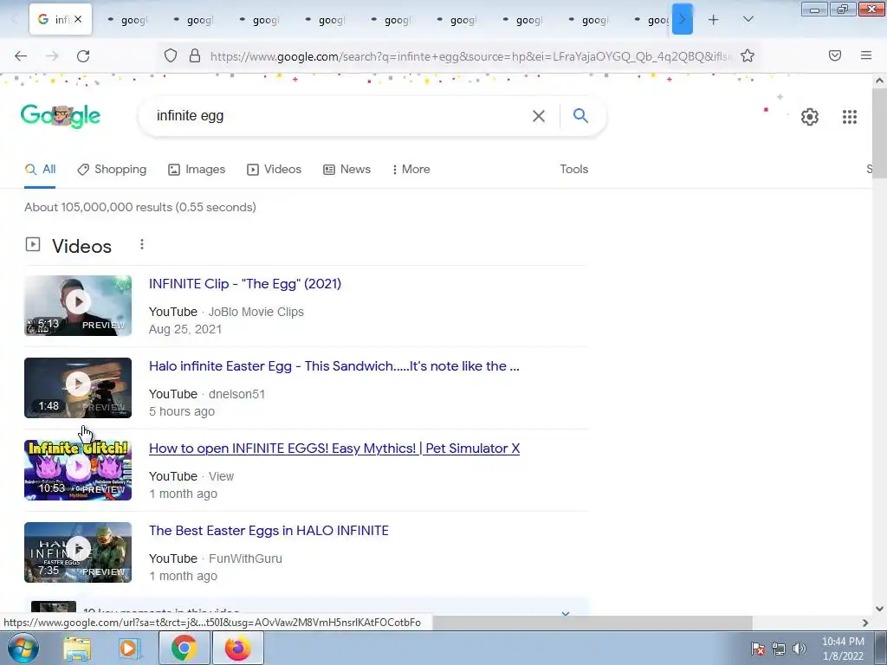Open the Google apps grid

tap(850, 117)
